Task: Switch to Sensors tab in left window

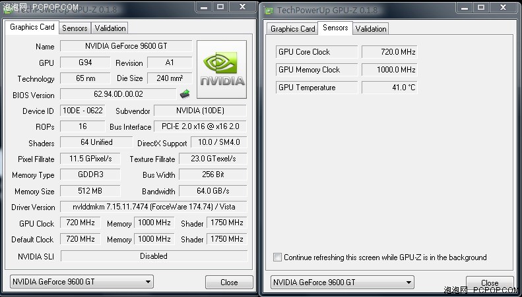Action: coord(75,28)
